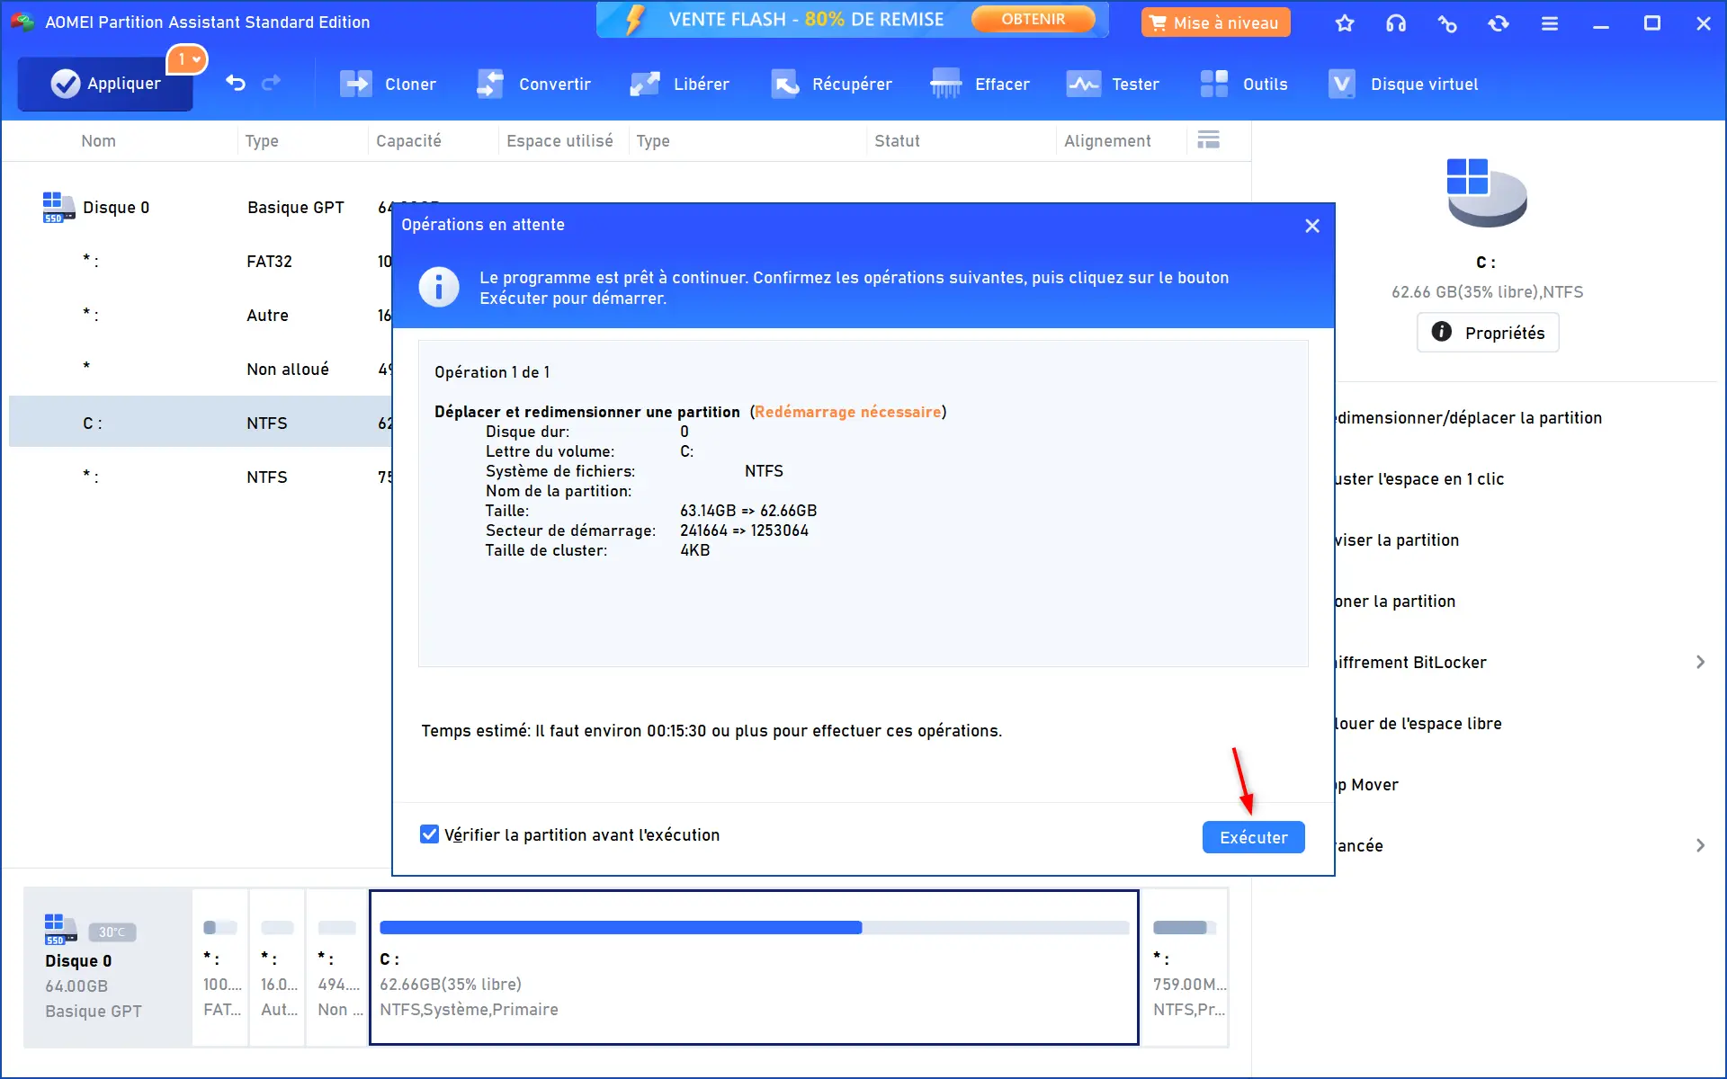
Task: Click the headset support icon
Action: point(1396,23)
